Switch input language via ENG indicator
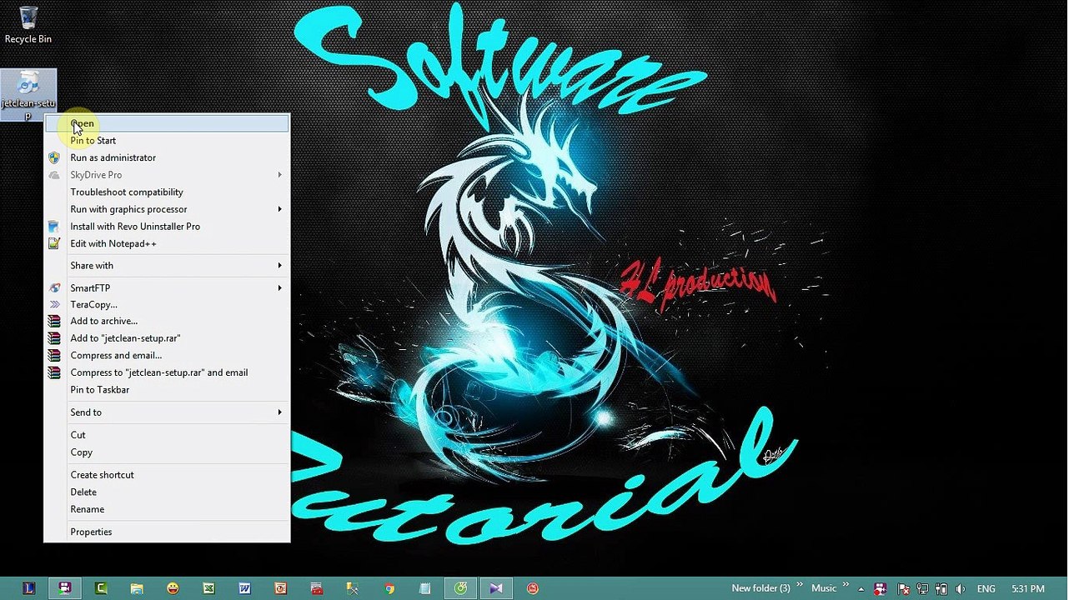The image size is (1069, 600). pyautogui.click(x=986, y=589)
